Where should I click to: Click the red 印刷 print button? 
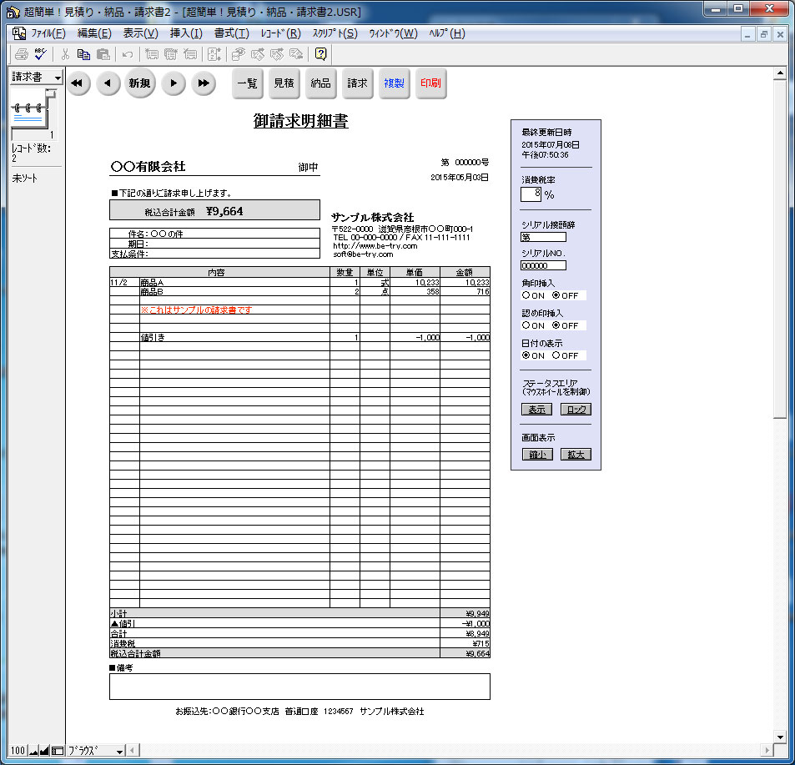tap(430, 83)
